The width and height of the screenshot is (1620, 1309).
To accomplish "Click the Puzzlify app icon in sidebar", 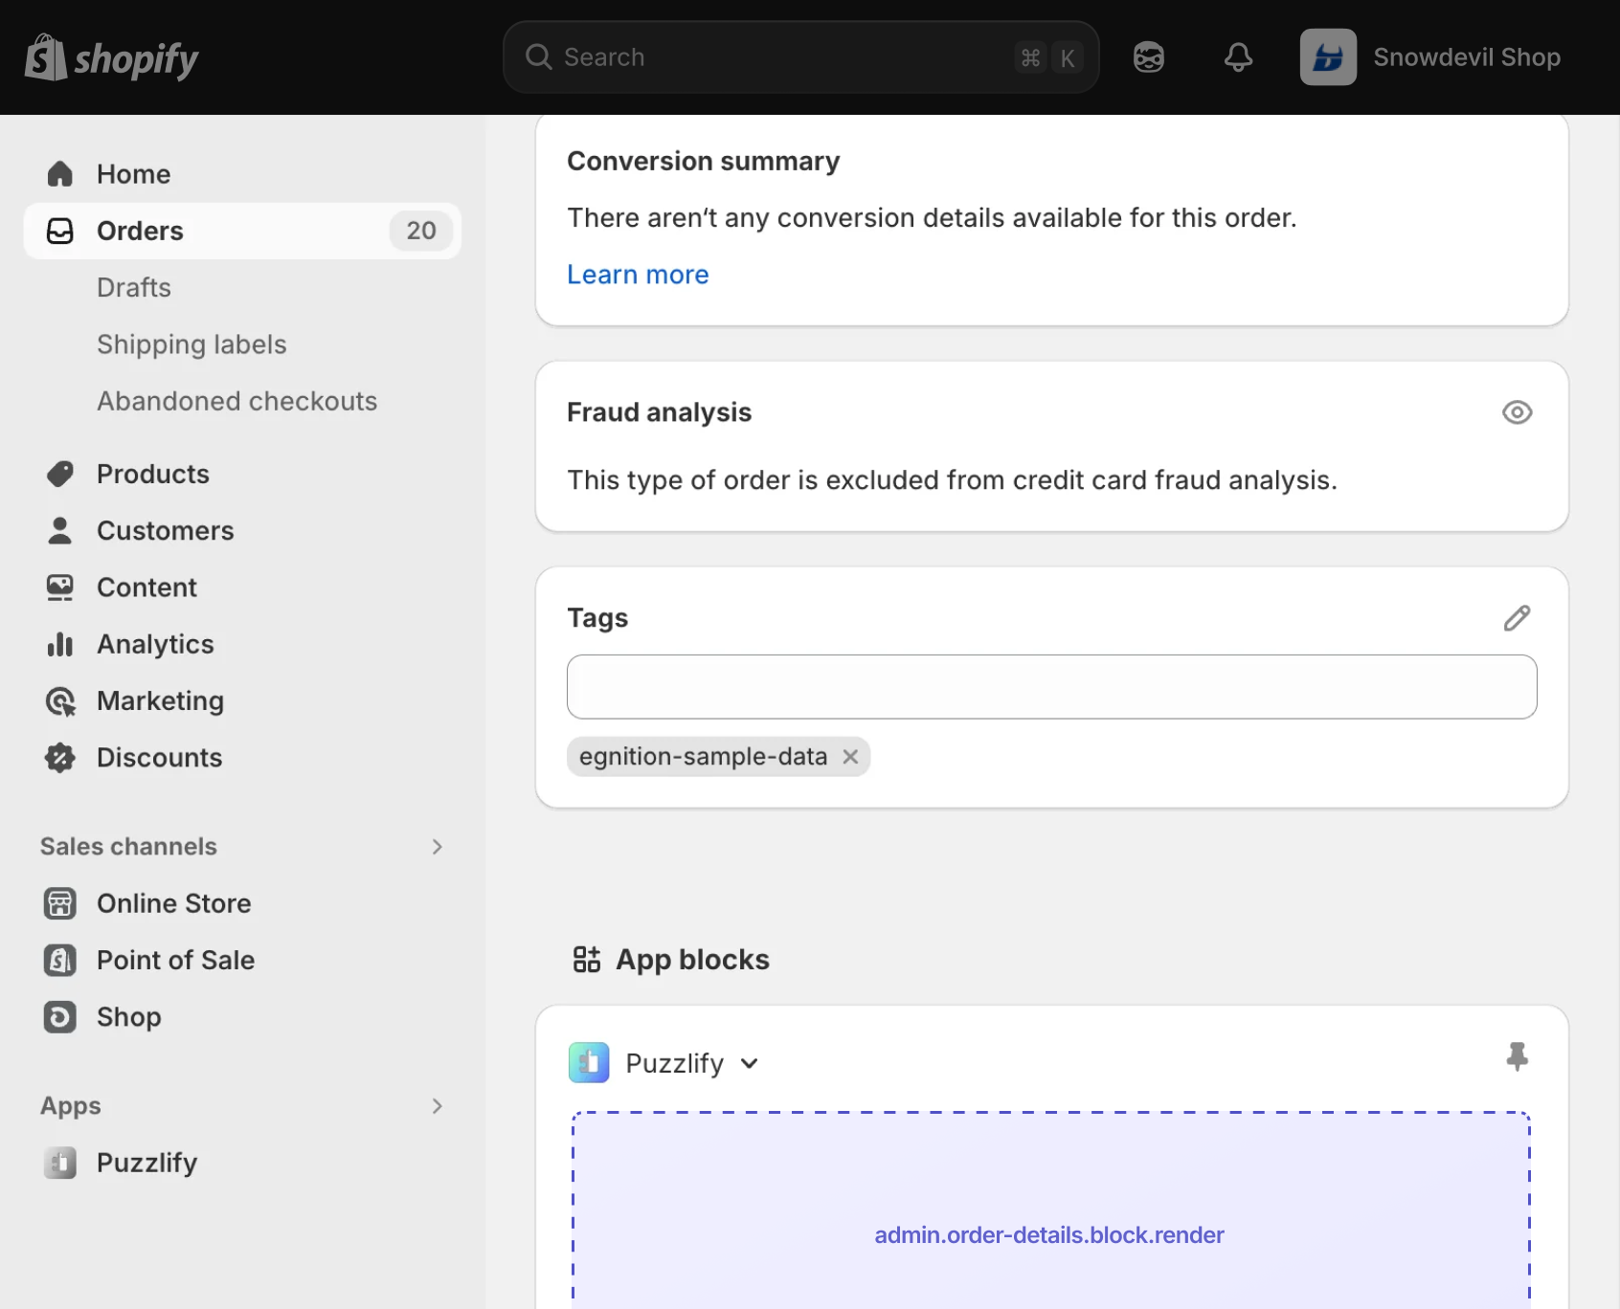I will tap(60, 1163).
